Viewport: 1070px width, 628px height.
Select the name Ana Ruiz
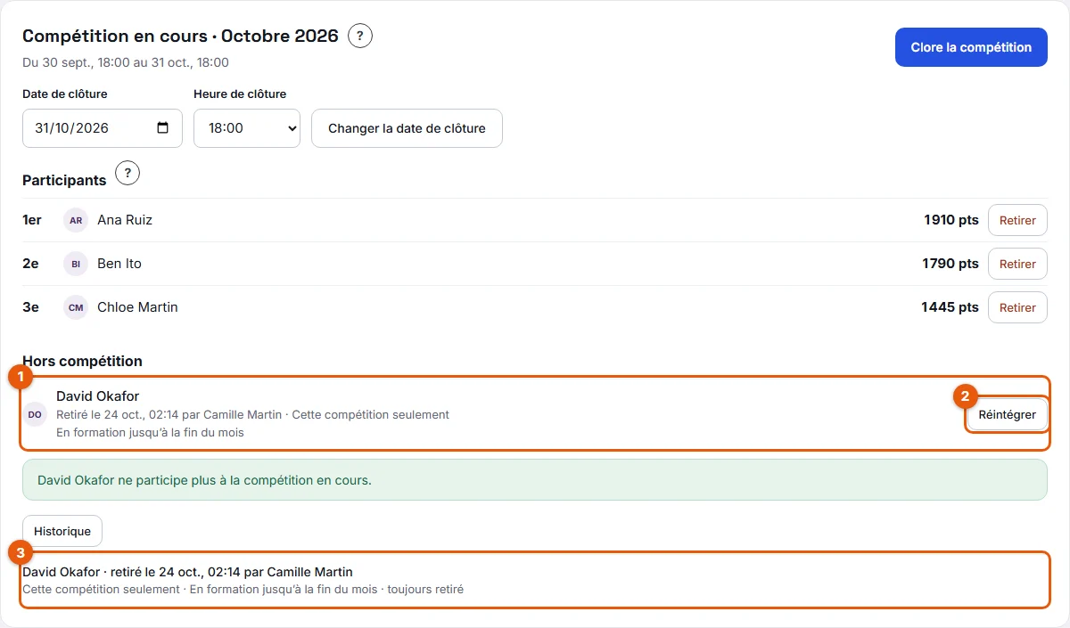click(125, 220)
